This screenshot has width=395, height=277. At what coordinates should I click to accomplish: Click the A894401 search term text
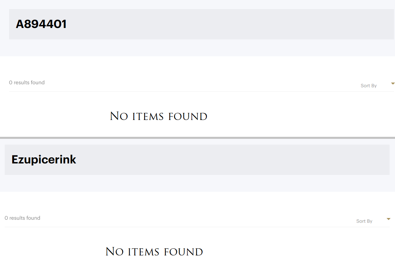[x=41, y=24]
